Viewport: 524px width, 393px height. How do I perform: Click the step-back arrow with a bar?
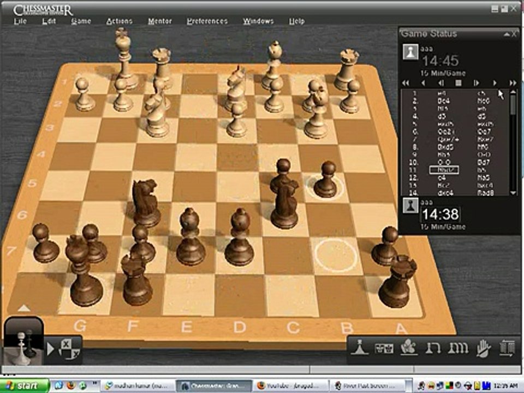(x=441, y=83)
